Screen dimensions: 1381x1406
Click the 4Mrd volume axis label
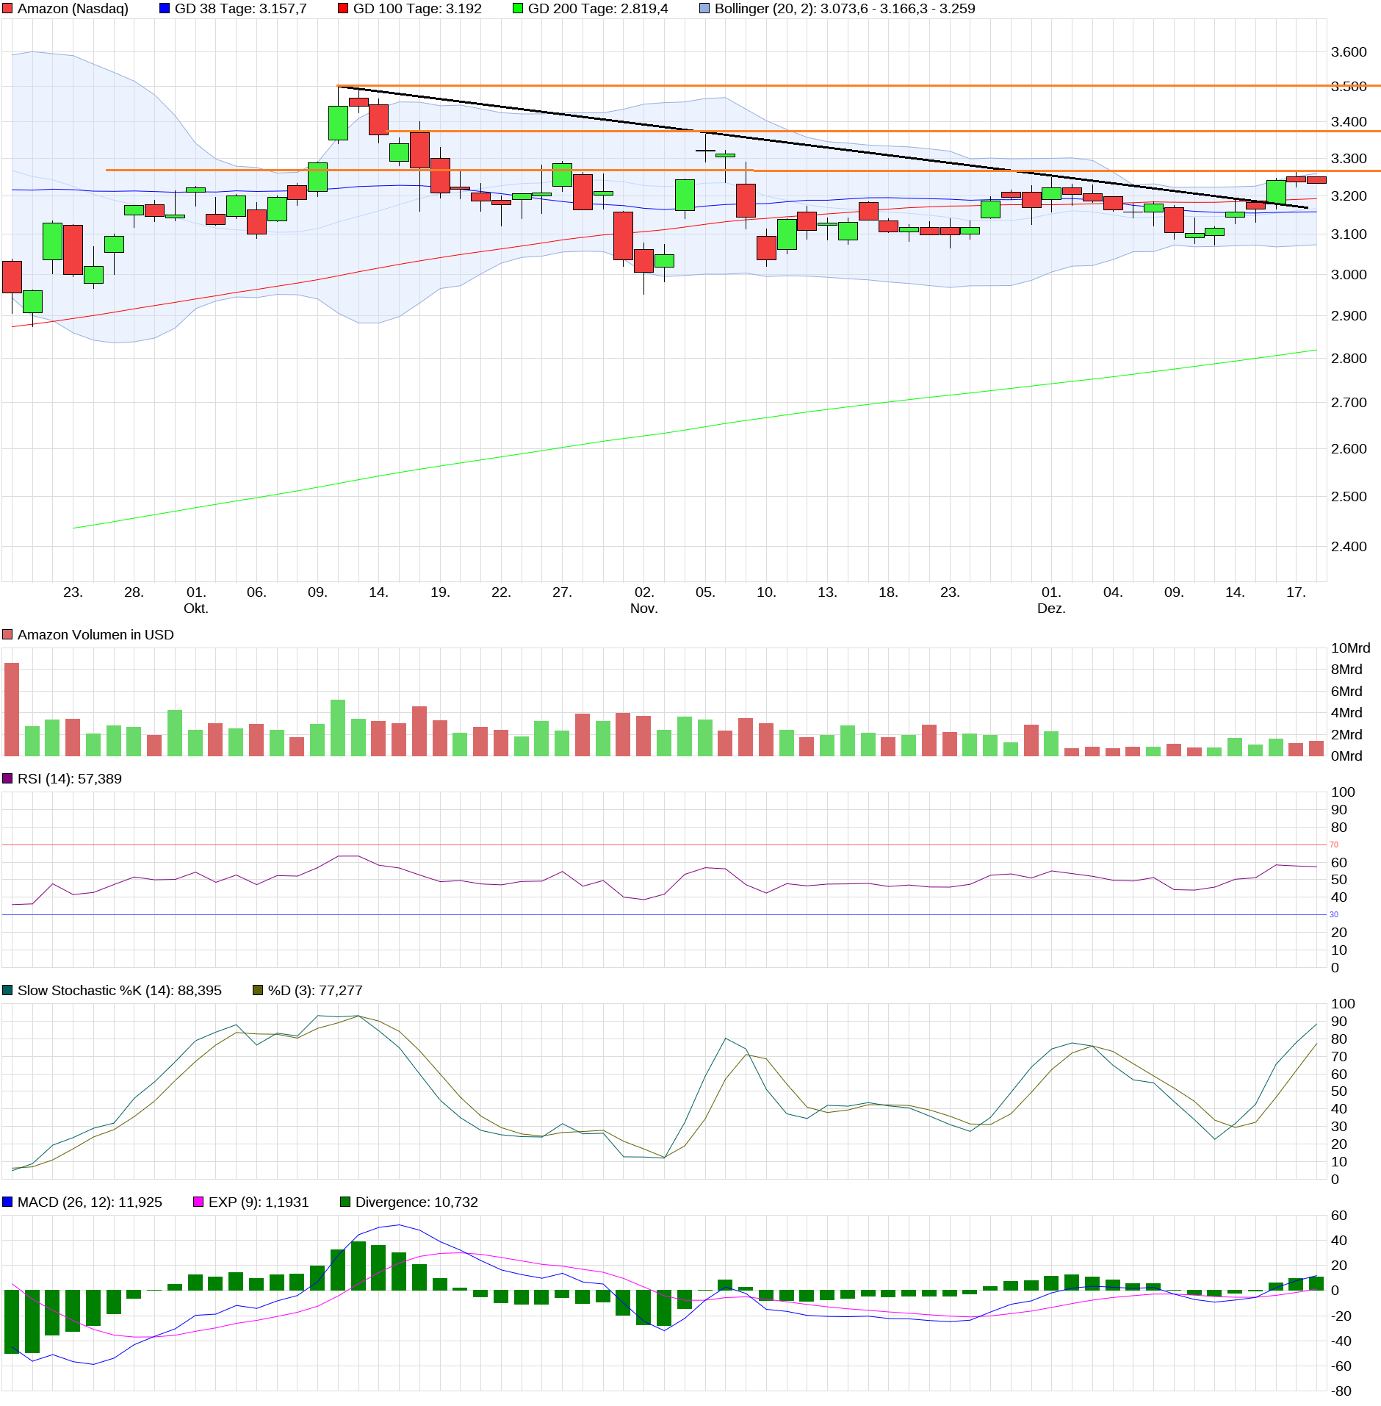(1346, 712)
